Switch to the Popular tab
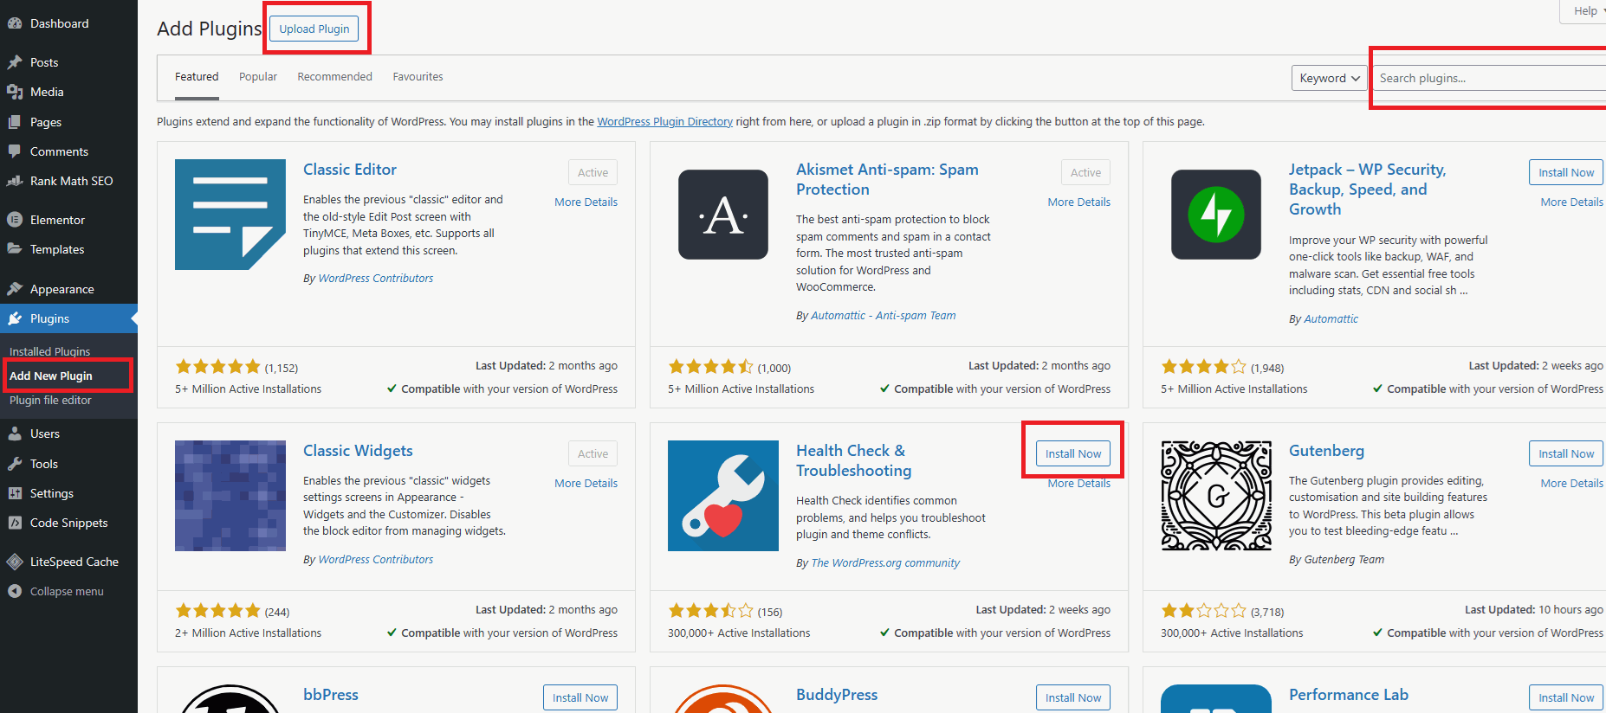The height and width of the screenshot is (713, 1606). coord(258,77)
